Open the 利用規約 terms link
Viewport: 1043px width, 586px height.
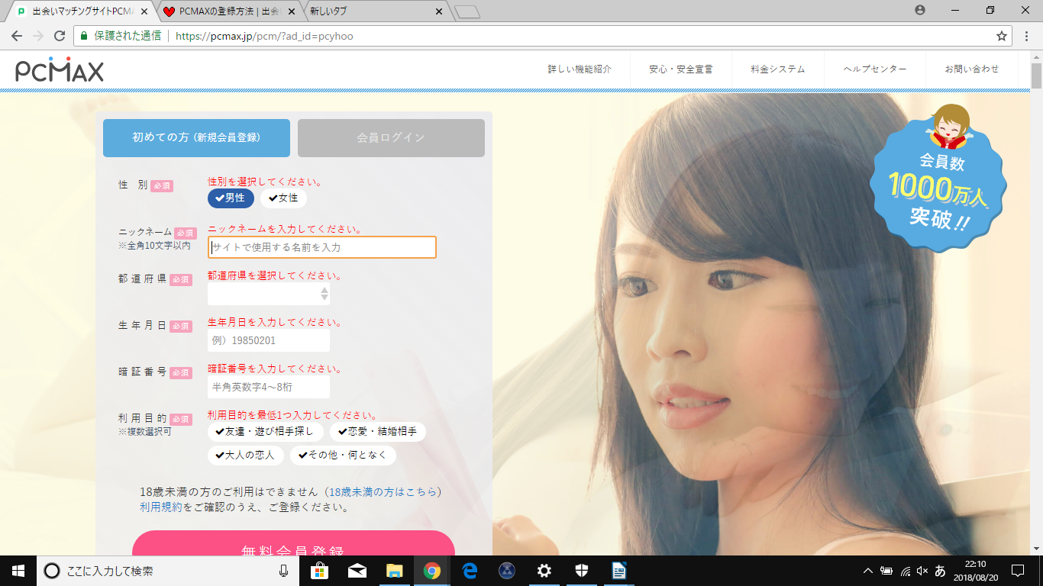click(161, 507)
